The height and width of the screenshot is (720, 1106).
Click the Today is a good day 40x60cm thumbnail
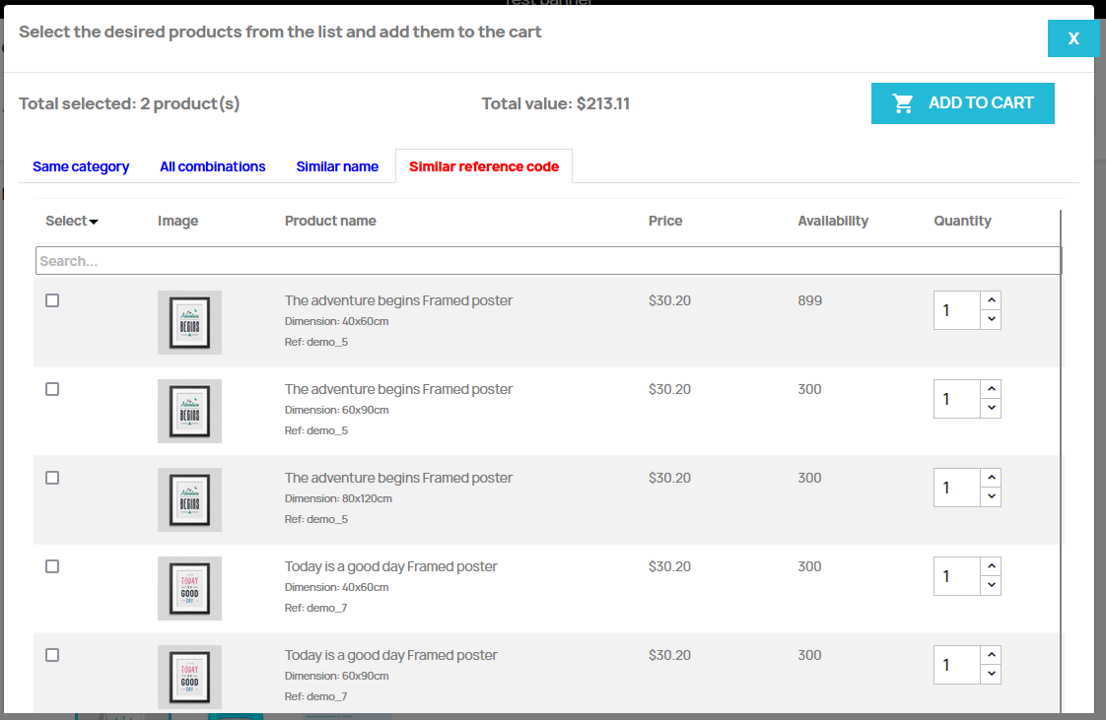[189, 588]
